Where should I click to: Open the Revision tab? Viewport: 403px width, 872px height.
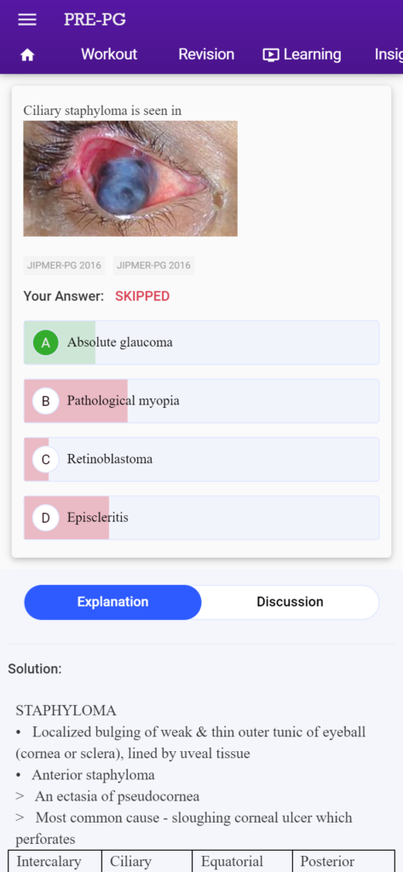[x=206, y=54]
